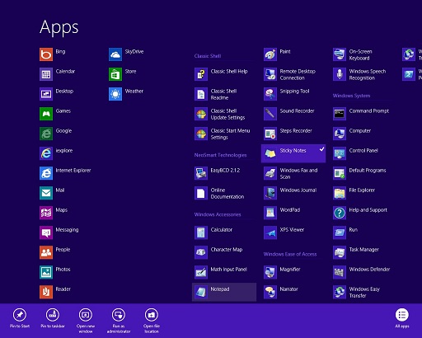The image size is (422, 338).
Task: Open the Maps app icon
Action: pyautogui.click(x=46, y=213)
